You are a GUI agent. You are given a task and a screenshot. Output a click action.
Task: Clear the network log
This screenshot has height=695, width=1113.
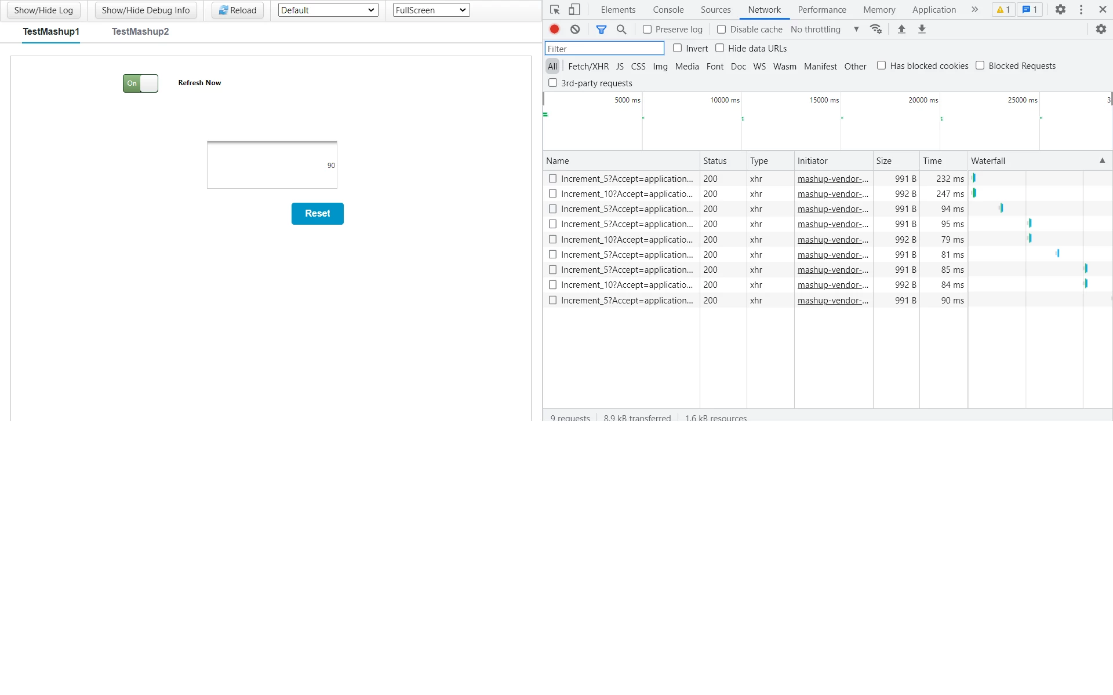click(575, 29)
